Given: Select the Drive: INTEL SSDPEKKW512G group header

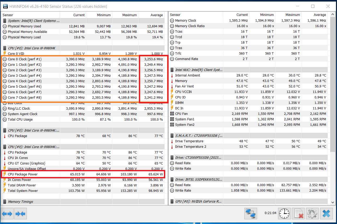Looking at the screenshot, I should (x=249, y=179).
